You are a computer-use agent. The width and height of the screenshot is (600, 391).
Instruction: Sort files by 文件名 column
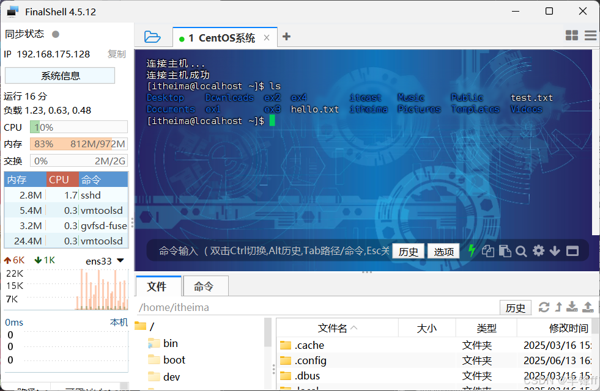[x=337, y=328]
